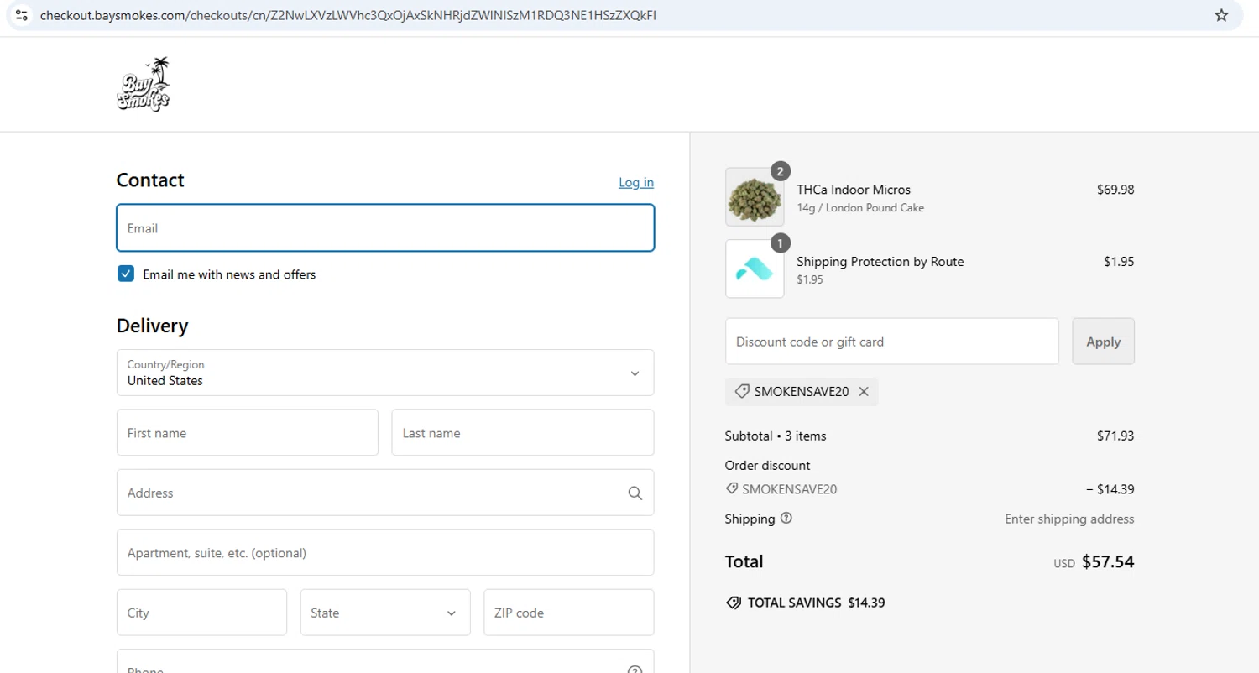Screen dimensions: 1259x673
Task: Focus the Apartment, suite field
Action: coord(385,552)
